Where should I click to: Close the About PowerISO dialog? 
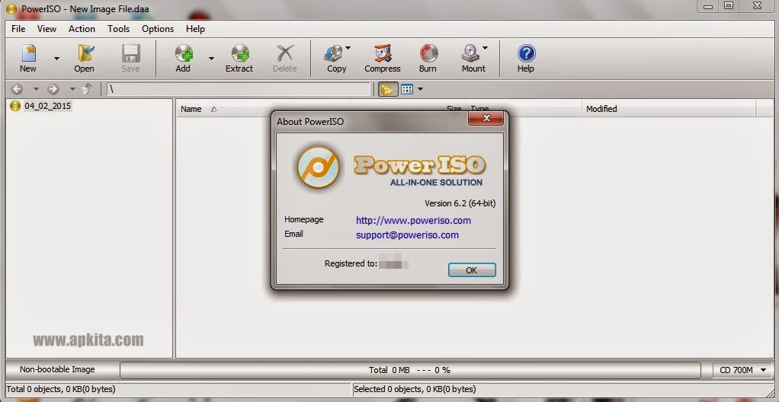[x=486, y=118]
